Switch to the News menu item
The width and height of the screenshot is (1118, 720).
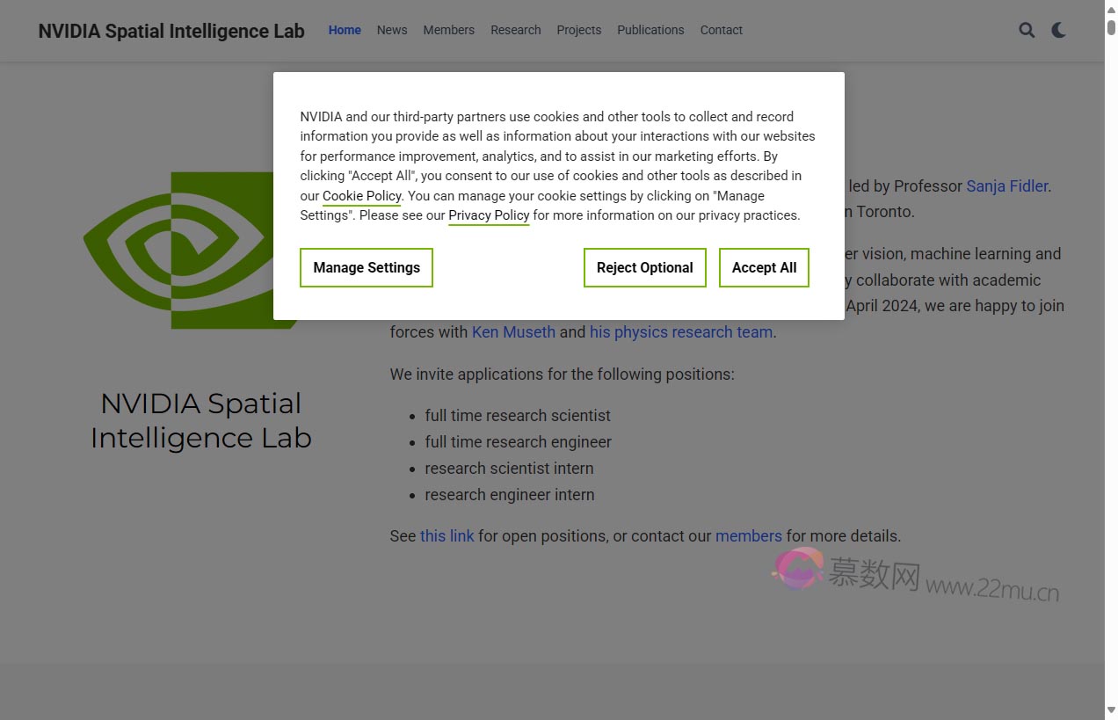[392, 30]
